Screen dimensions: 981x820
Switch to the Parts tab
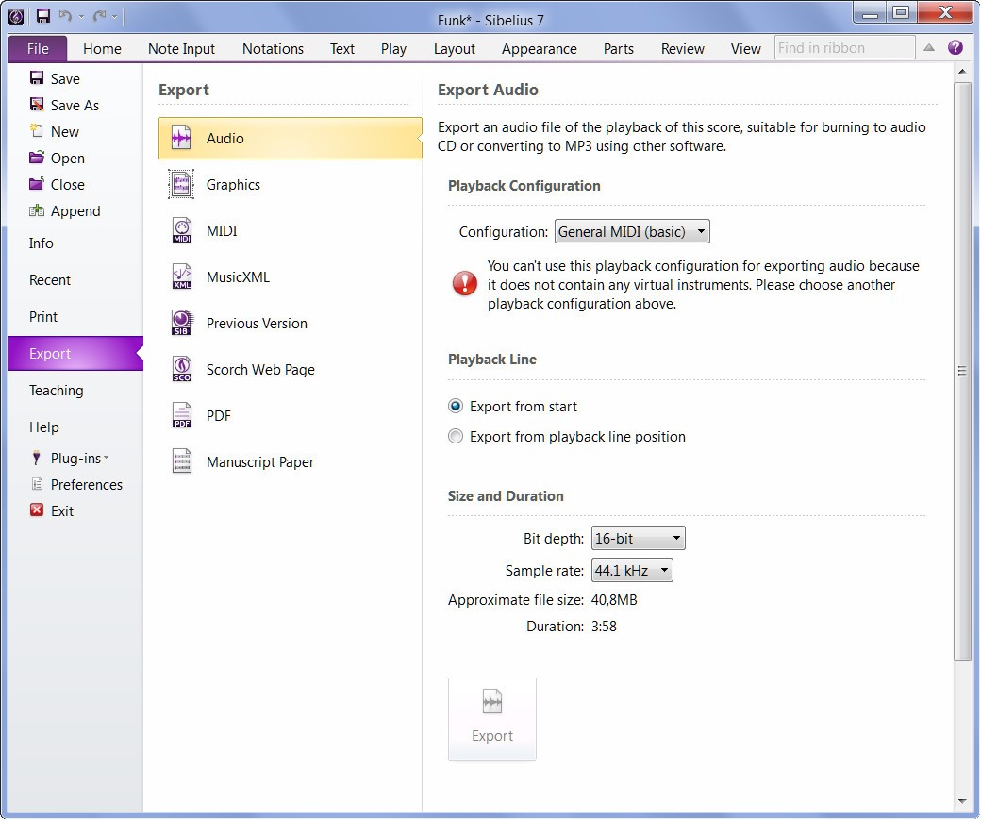pyautogui.click(x=619, y=49)
